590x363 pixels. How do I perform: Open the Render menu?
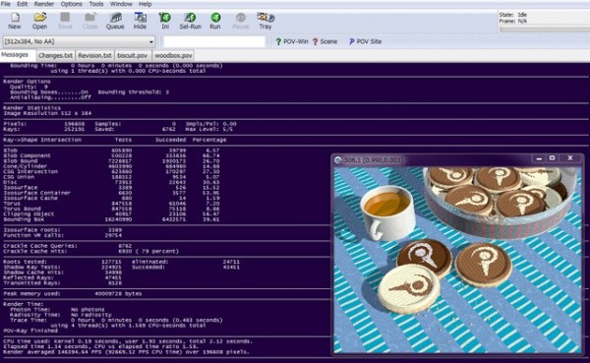pos(44,4)
